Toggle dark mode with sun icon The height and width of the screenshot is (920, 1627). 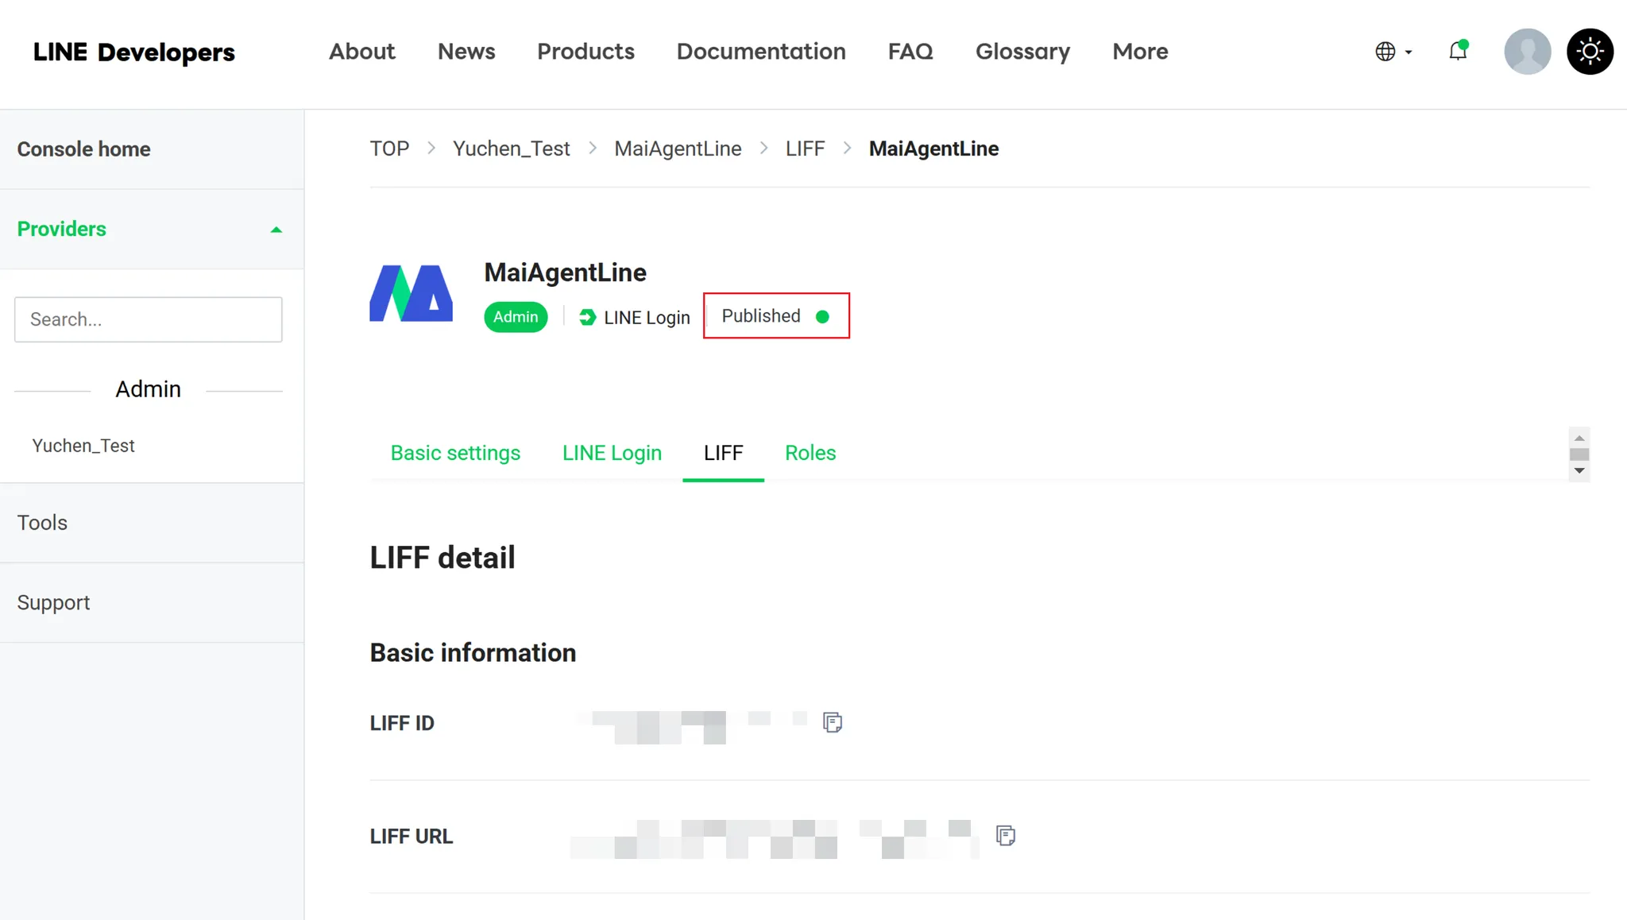point(1590,52)
